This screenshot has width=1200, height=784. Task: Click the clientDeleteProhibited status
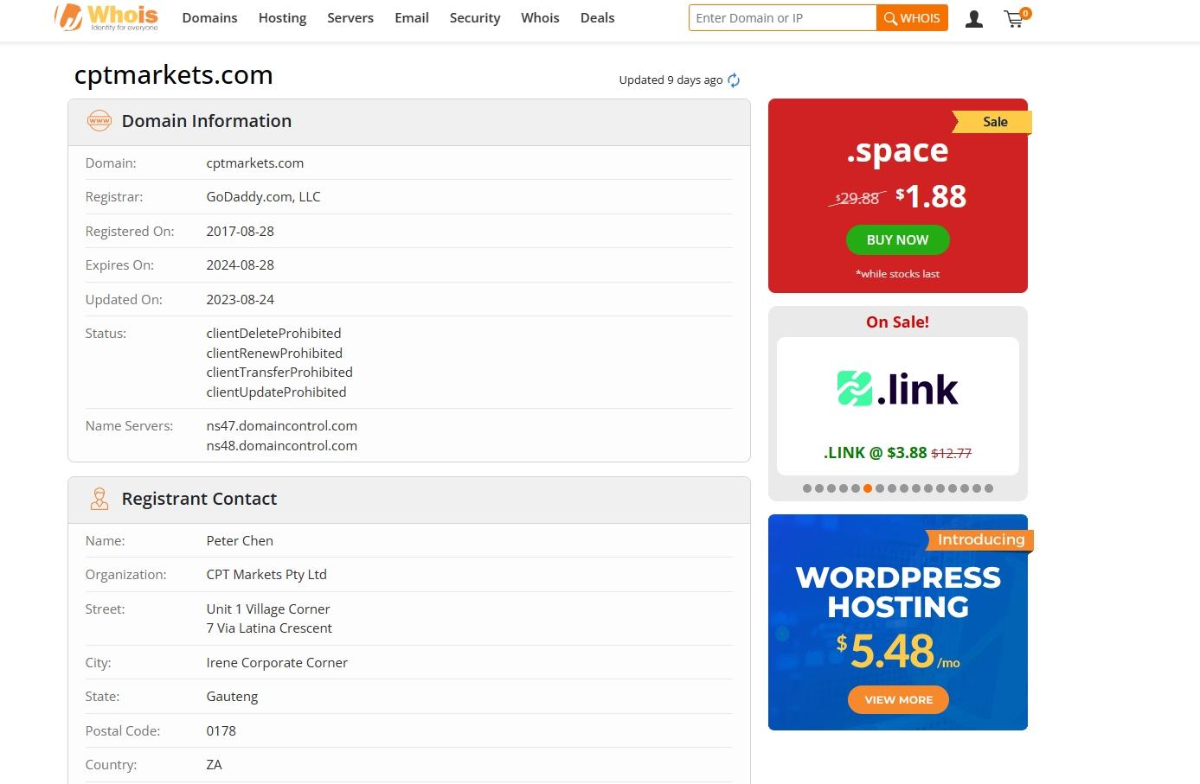tap(273, 334)
